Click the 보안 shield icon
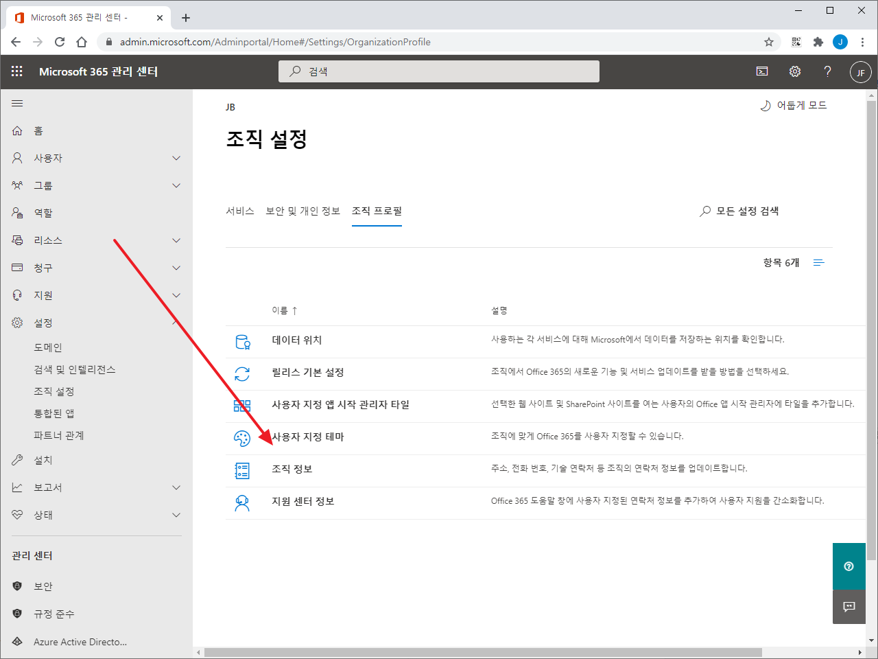 [x=17, y=586]
